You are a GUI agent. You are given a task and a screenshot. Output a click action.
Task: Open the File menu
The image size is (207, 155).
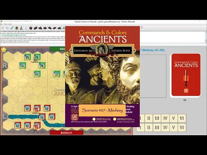pos(1,24)
